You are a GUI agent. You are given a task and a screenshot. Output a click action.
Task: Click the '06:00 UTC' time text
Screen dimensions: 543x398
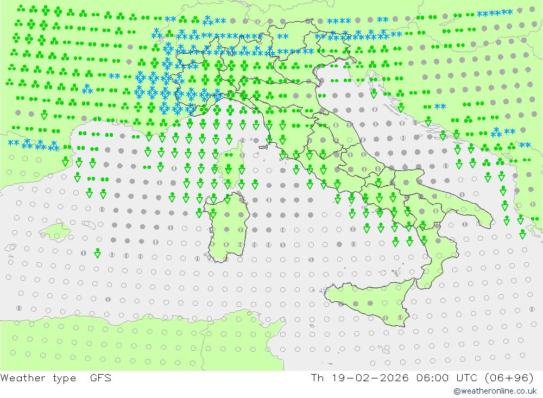[447, 377]
